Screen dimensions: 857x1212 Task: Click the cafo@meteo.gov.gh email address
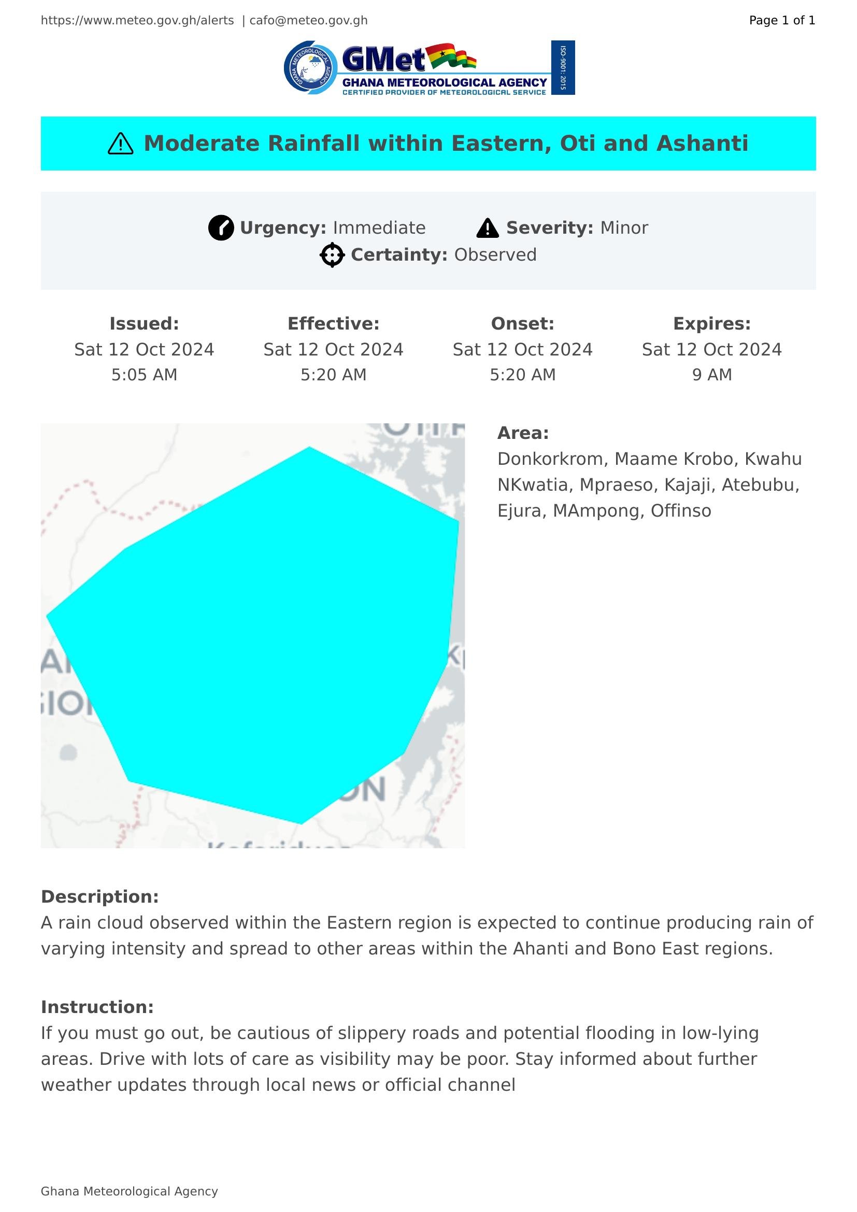(308, 21)
